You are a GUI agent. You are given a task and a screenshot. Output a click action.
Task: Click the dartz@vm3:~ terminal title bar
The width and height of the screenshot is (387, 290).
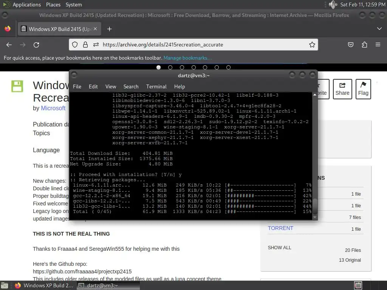click(193, 76)
